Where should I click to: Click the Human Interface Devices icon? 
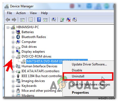18,66
